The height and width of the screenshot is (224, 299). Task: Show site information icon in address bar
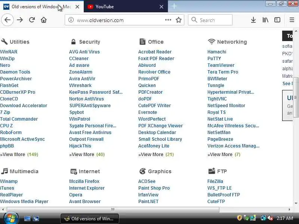(x=71, y=20)
